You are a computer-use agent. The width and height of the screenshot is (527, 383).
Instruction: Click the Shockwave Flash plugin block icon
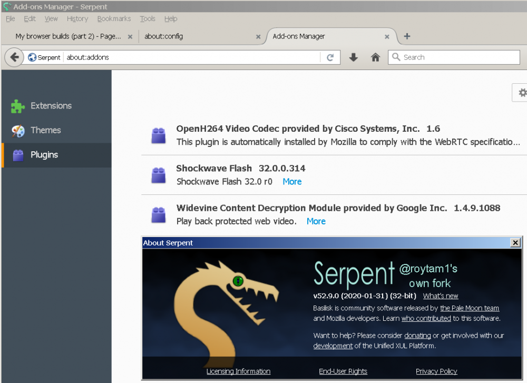point(159,175)
